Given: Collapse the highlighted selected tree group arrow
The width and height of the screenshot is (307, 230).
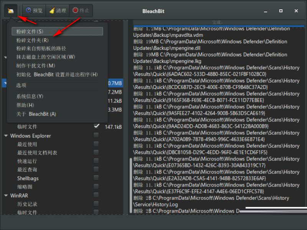Looking at the screenshot, I should [x=5, y=83].
